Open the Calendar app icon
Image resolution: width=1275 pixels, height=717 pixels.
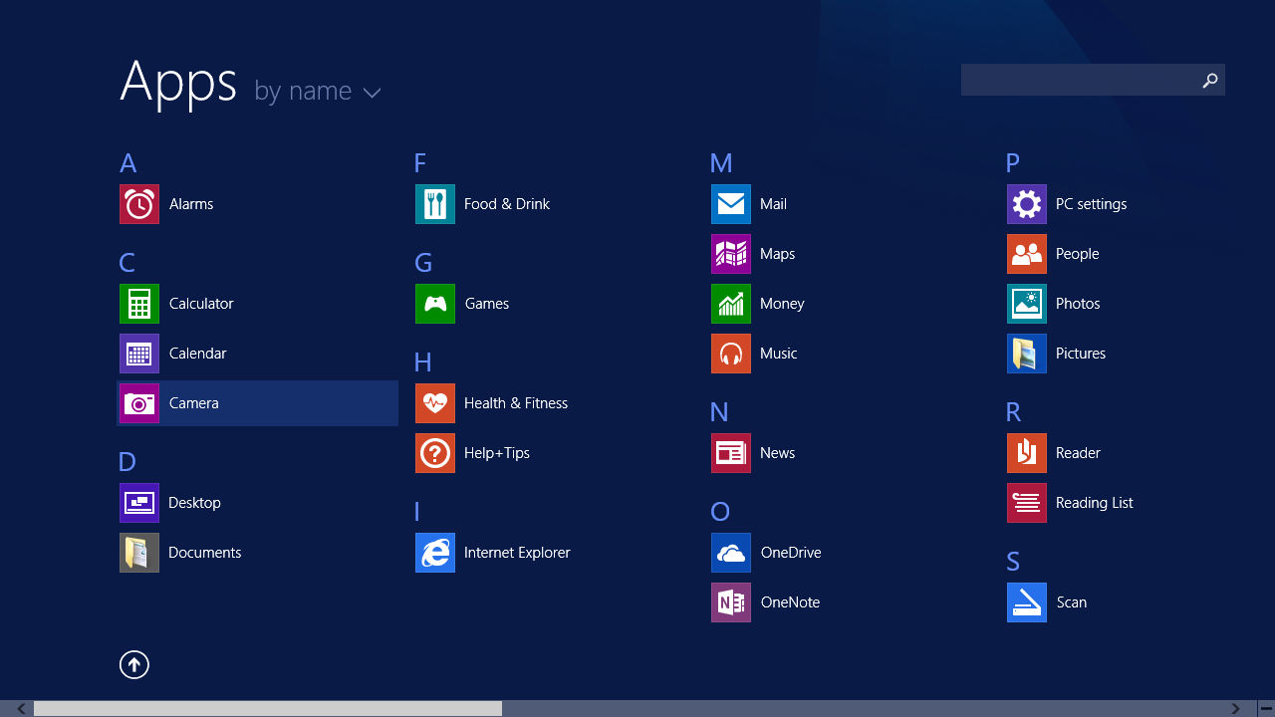[x=139, y=354]
